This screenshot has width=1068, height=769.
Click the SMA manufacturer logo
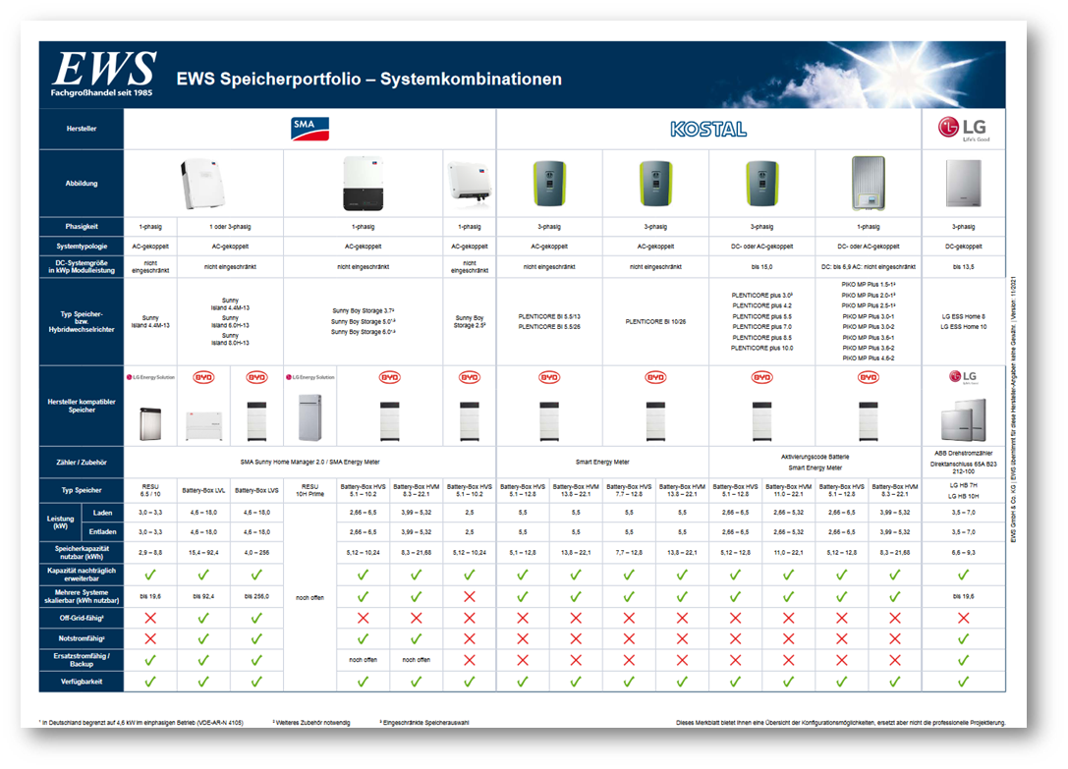click(309, 129)
